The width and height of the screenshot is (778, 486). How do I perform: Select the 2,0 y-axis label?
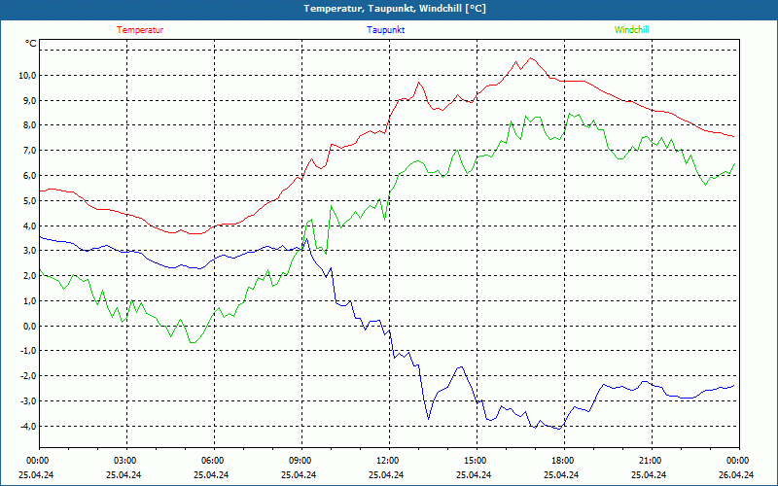[x=29, y=276]
